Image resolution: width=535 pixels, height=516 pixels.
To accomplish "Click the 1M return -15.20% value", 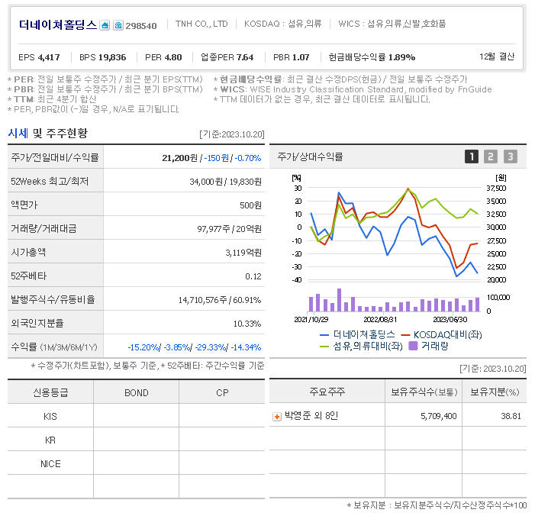I will [143, 347].
